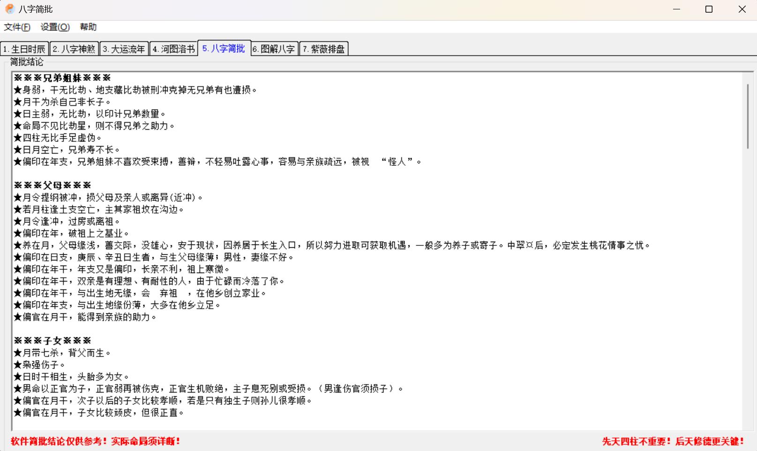The image size is (757, 451).
Task: Click the line 枭强伤子
Action: [x=39, y=365]
